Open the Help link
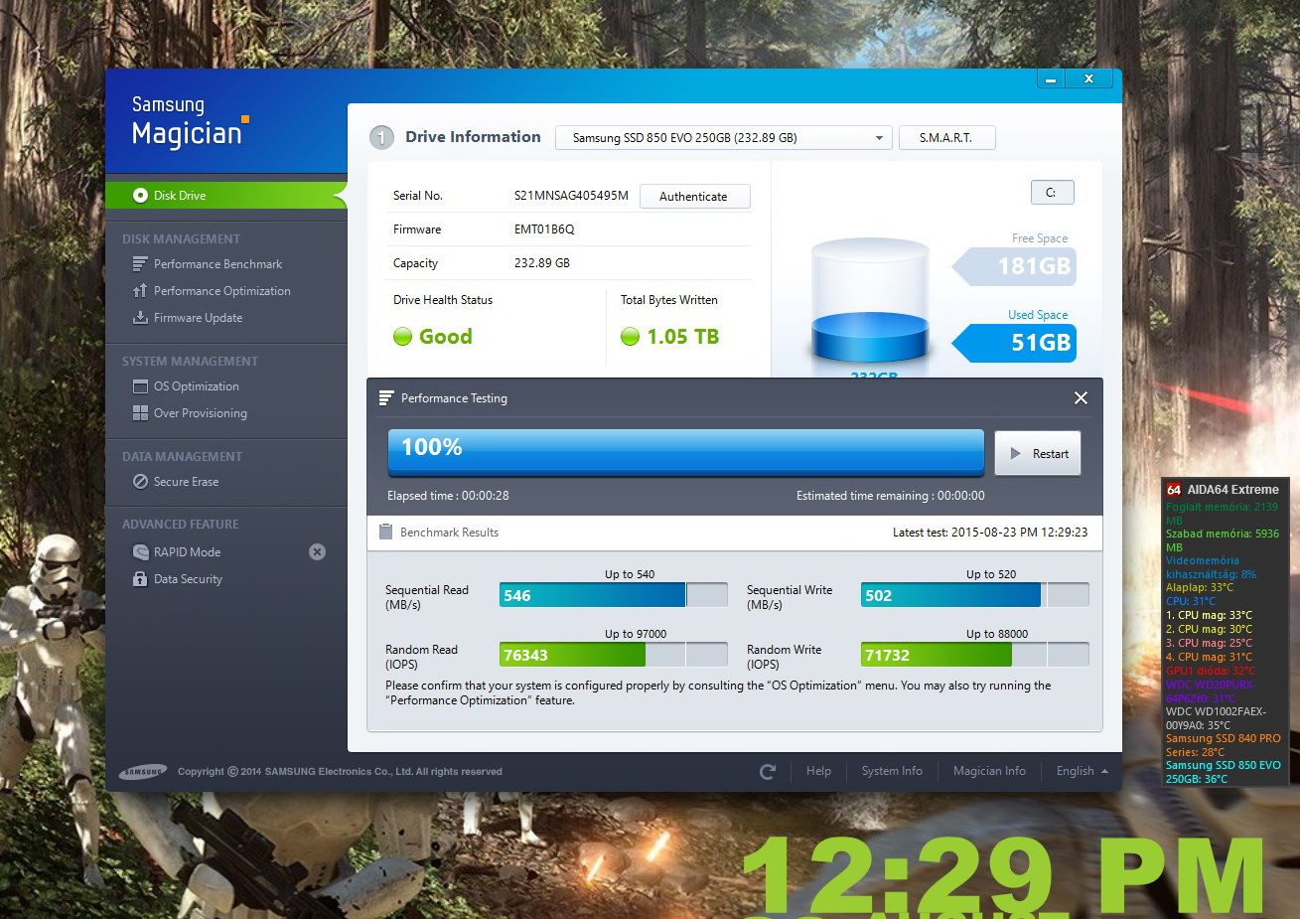Screen dimensions: 1300x919 [x=818, y=771]
